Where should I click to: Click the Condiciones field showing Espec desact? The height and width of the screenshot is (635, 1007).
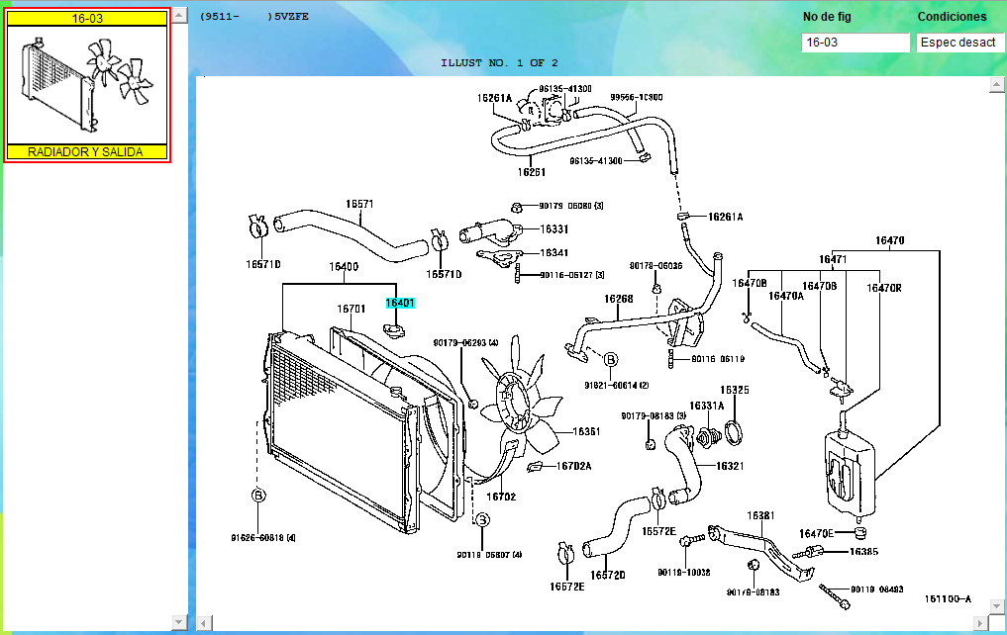[x=959, y=43]
